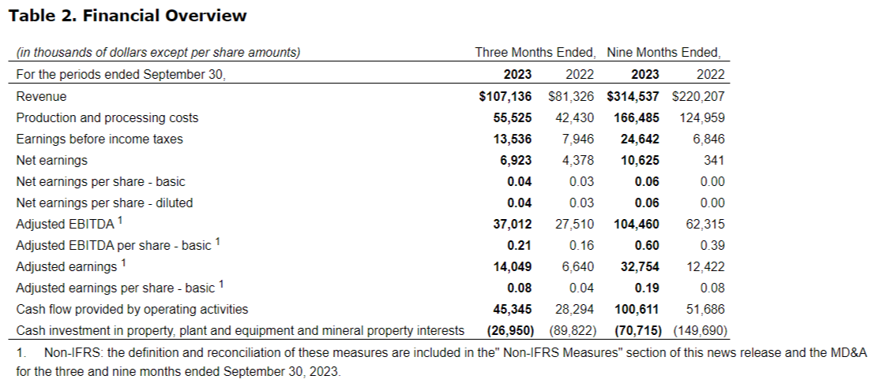
Task: Click the 37,012 Adjusted EBITDA value
Action: [x=512, y=224]
